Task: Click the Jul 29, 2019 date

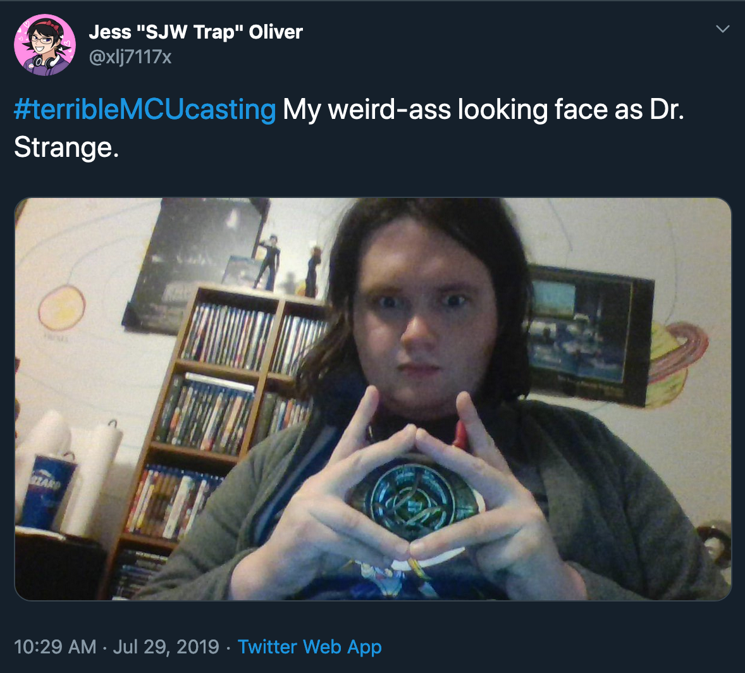Action: (x=166, y=647)
